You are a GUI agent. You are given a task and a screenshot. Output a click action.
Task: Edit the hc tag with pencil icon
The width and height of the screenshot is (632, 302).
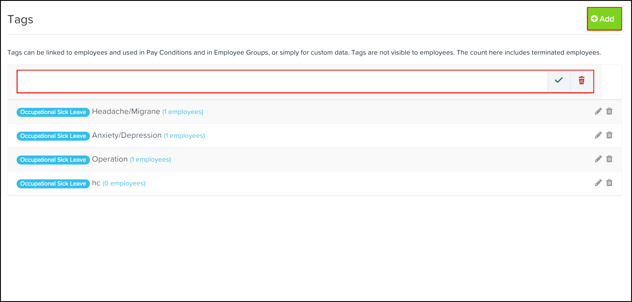[598, 183]
